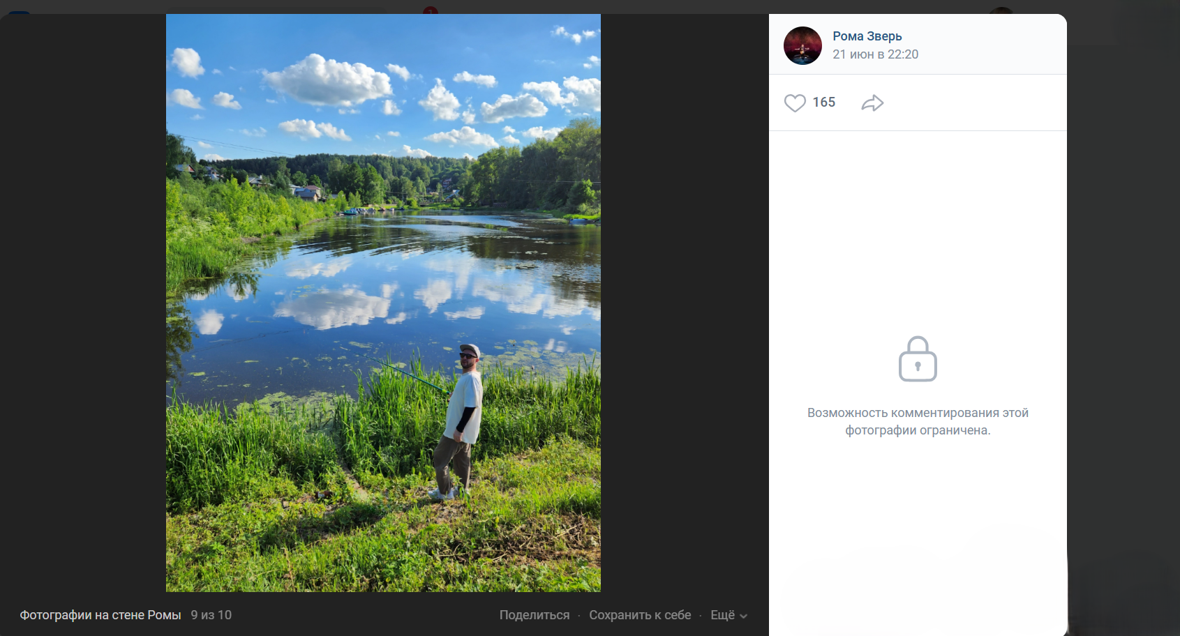Click the fisherman in the photo
The image size is (1180, 636).
coord(461,418)
